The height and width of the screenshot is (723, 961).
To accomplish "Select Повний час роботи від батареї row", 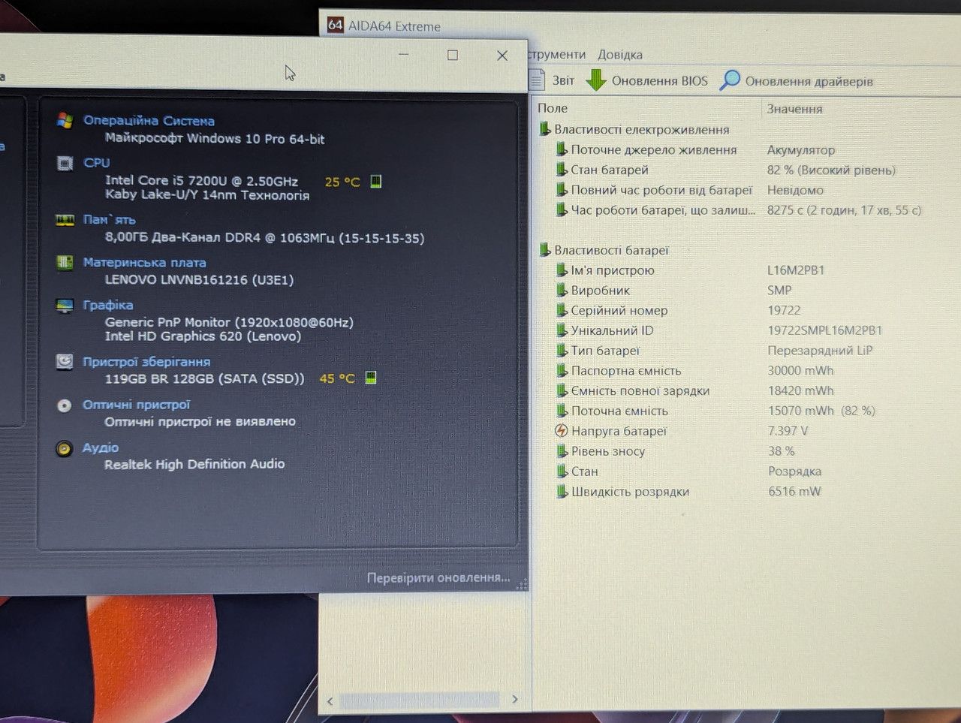I will (x=661, y=190).
